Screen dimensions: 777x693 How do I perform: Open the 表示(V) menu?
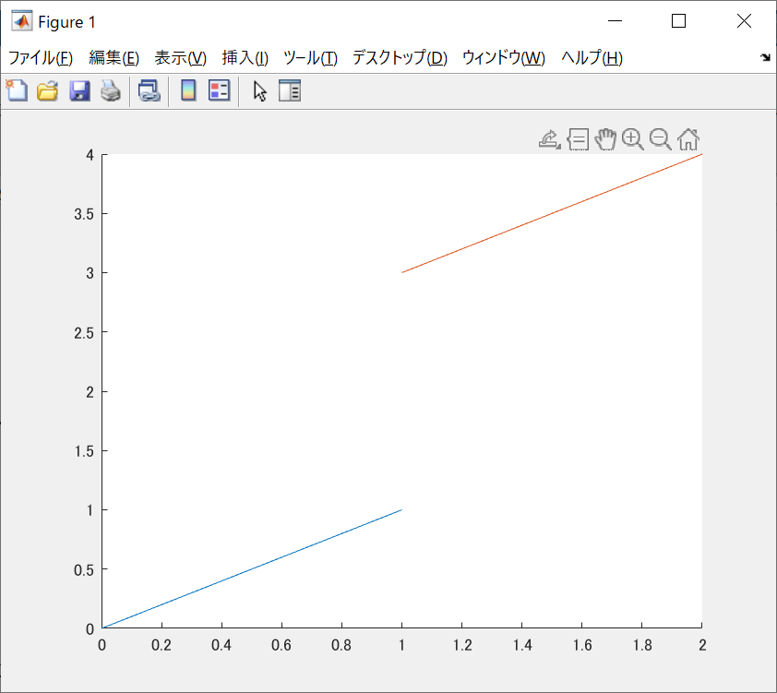tap(180, 58)
